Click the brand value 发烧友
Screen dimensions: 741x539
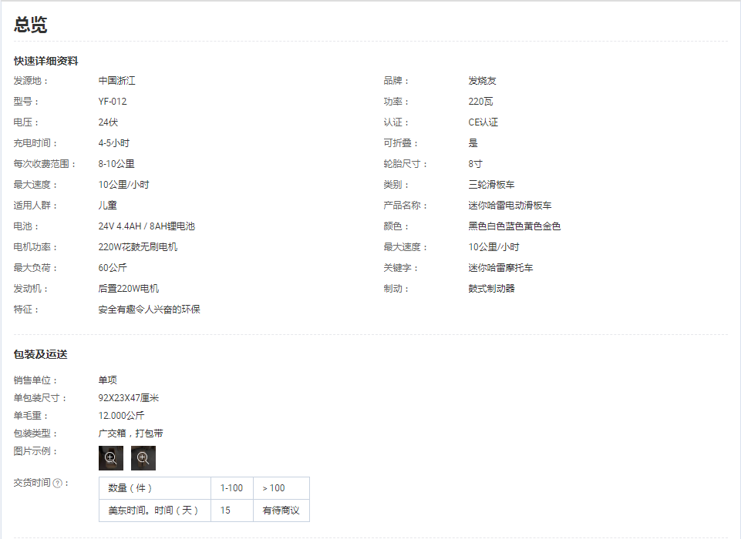[483, 81]
